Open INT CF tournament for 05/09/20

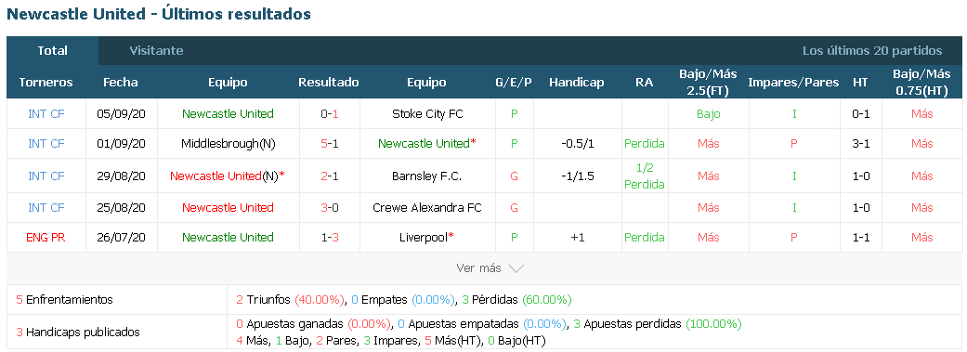[46, 114]
